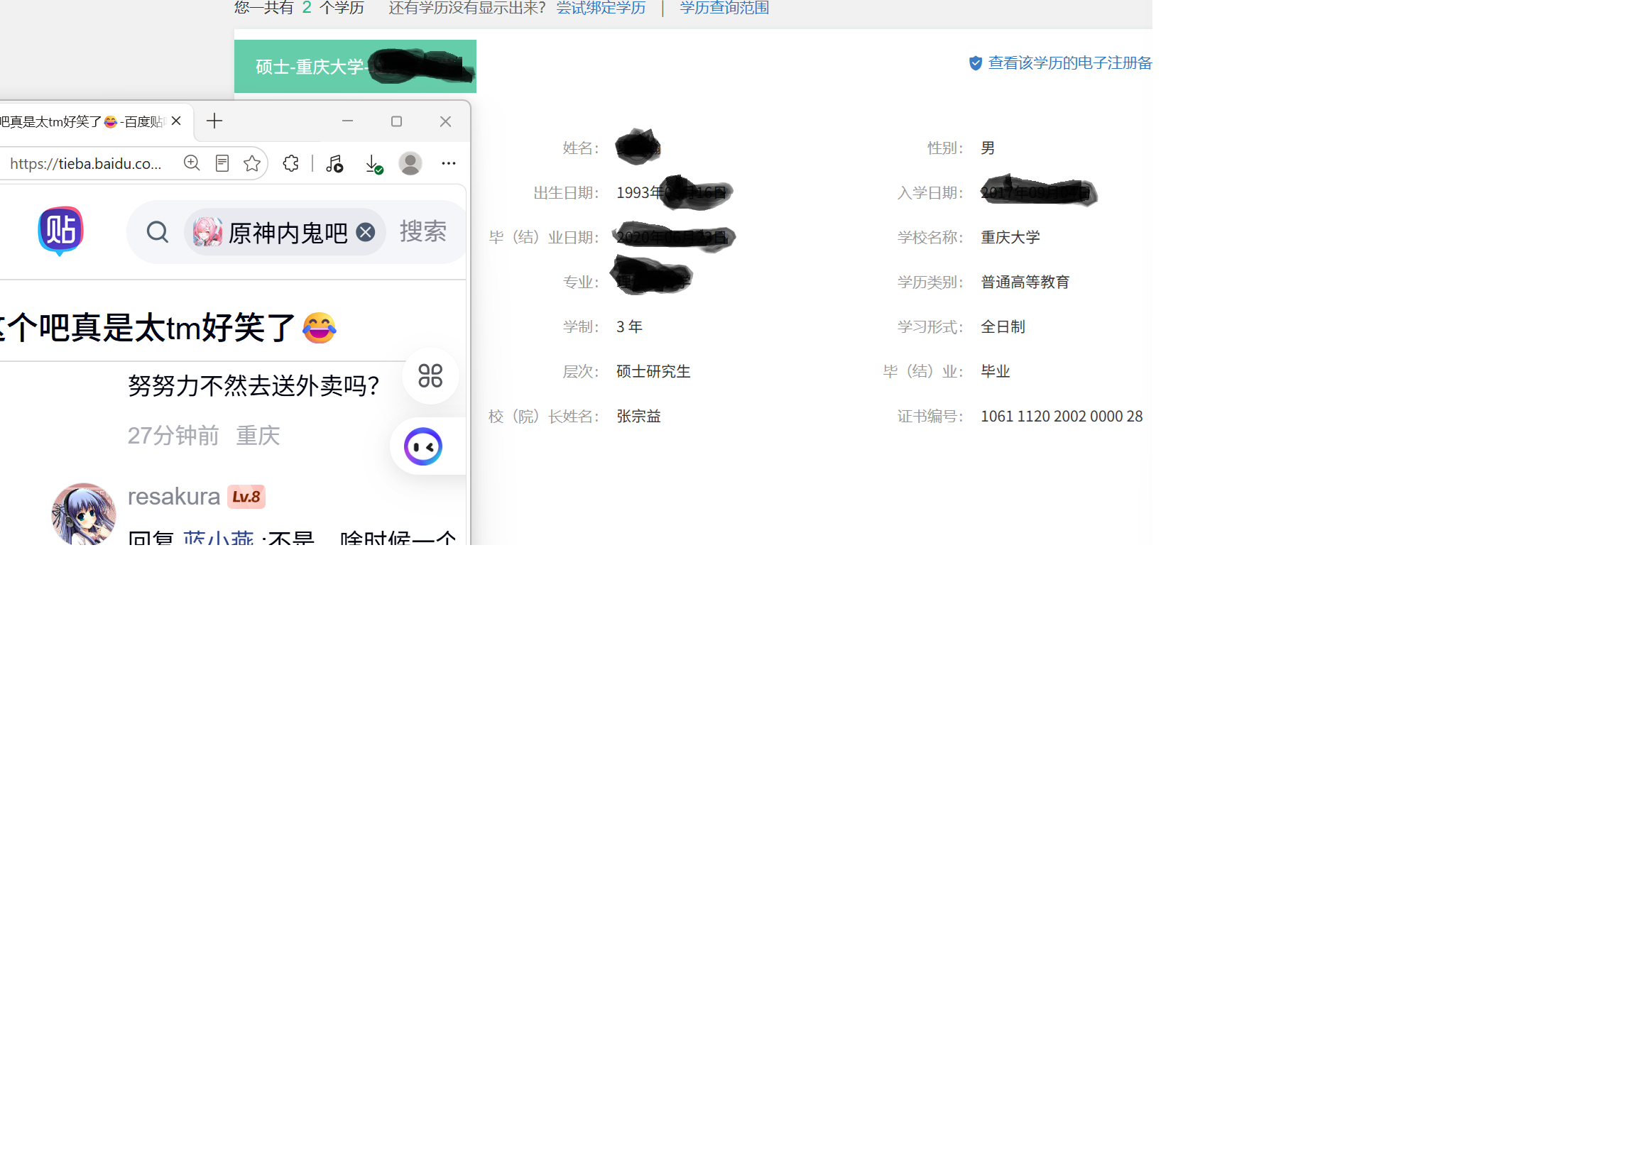Open a new browser tab
This screenshot has height=1161, width=1636.
214,121
